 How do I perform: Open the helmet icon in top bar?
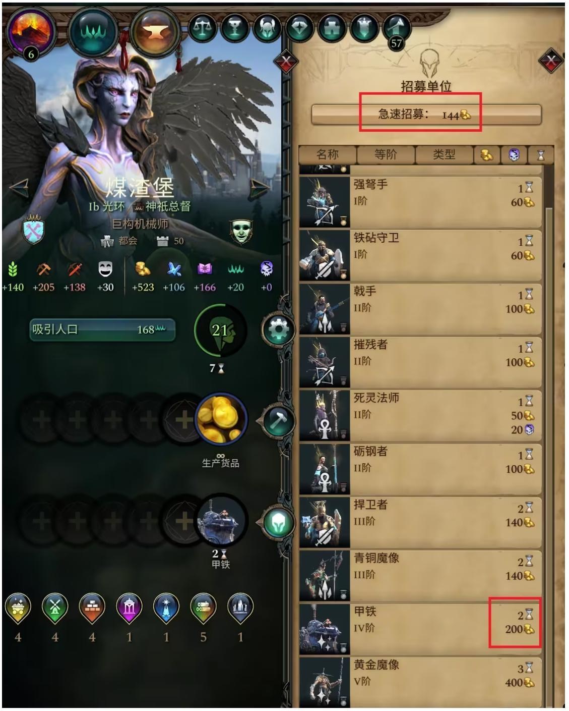267,28
